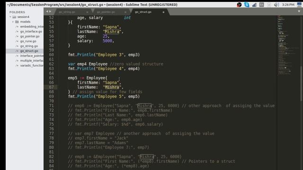Click assign value for few fields comment
303x170 pixels.
[x=107, y=92]
